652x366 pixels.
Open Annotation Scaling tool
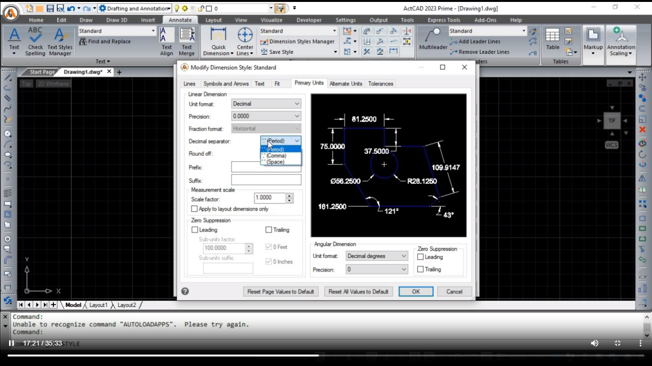(x=621, y=41)
